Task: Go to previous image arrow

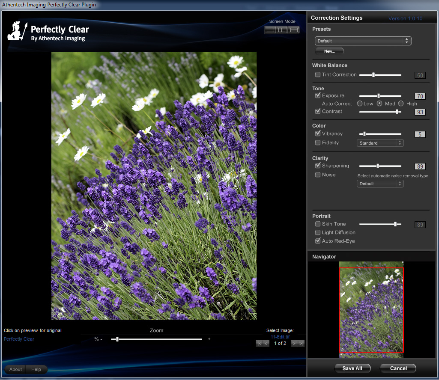Action: click(266, 343)
